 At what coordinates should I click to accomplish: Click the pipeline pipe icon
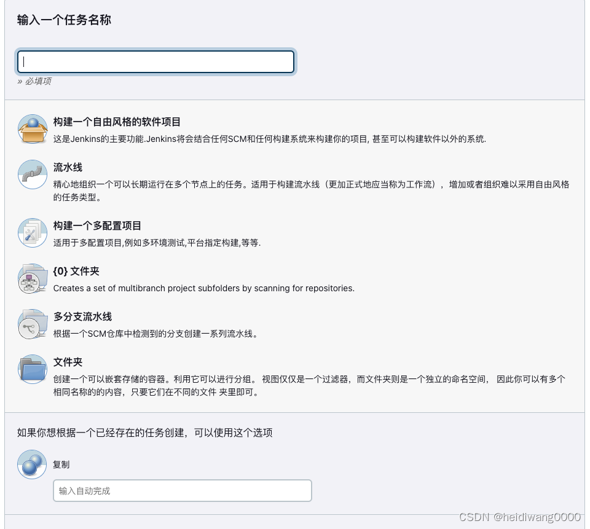[x=33, y=174]
